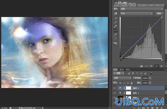
Task: Hide the 曲线 1 layer
Action: click(115, 88)
